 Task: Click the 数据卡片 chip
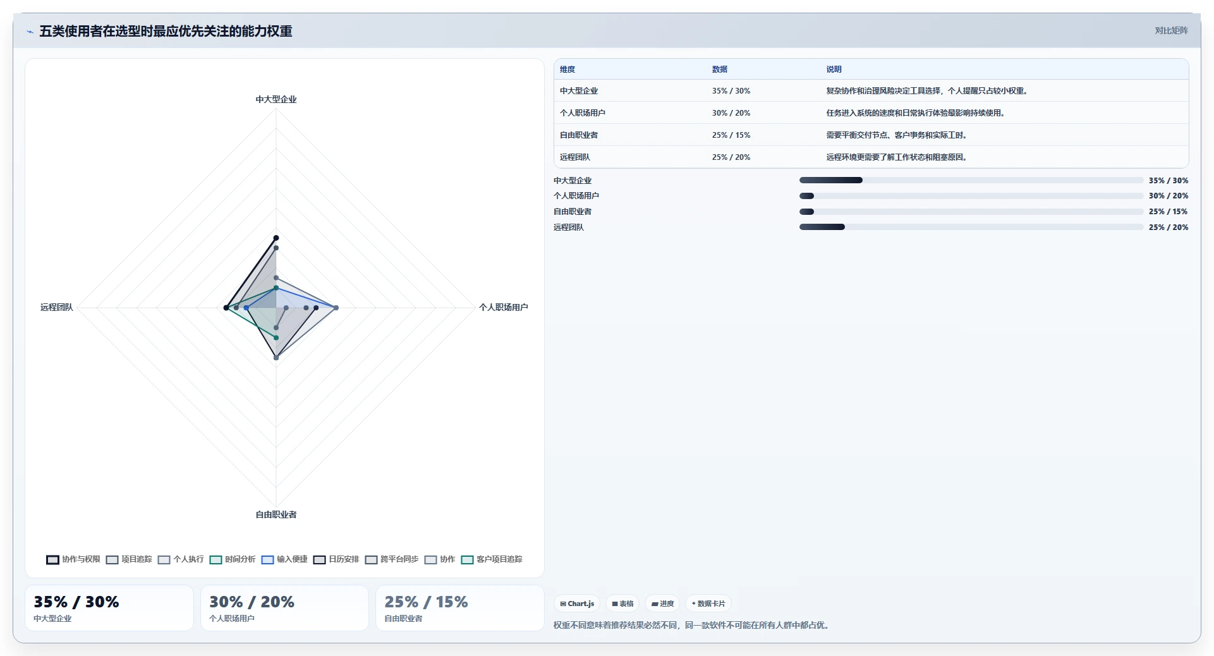[x=708, y=604]
